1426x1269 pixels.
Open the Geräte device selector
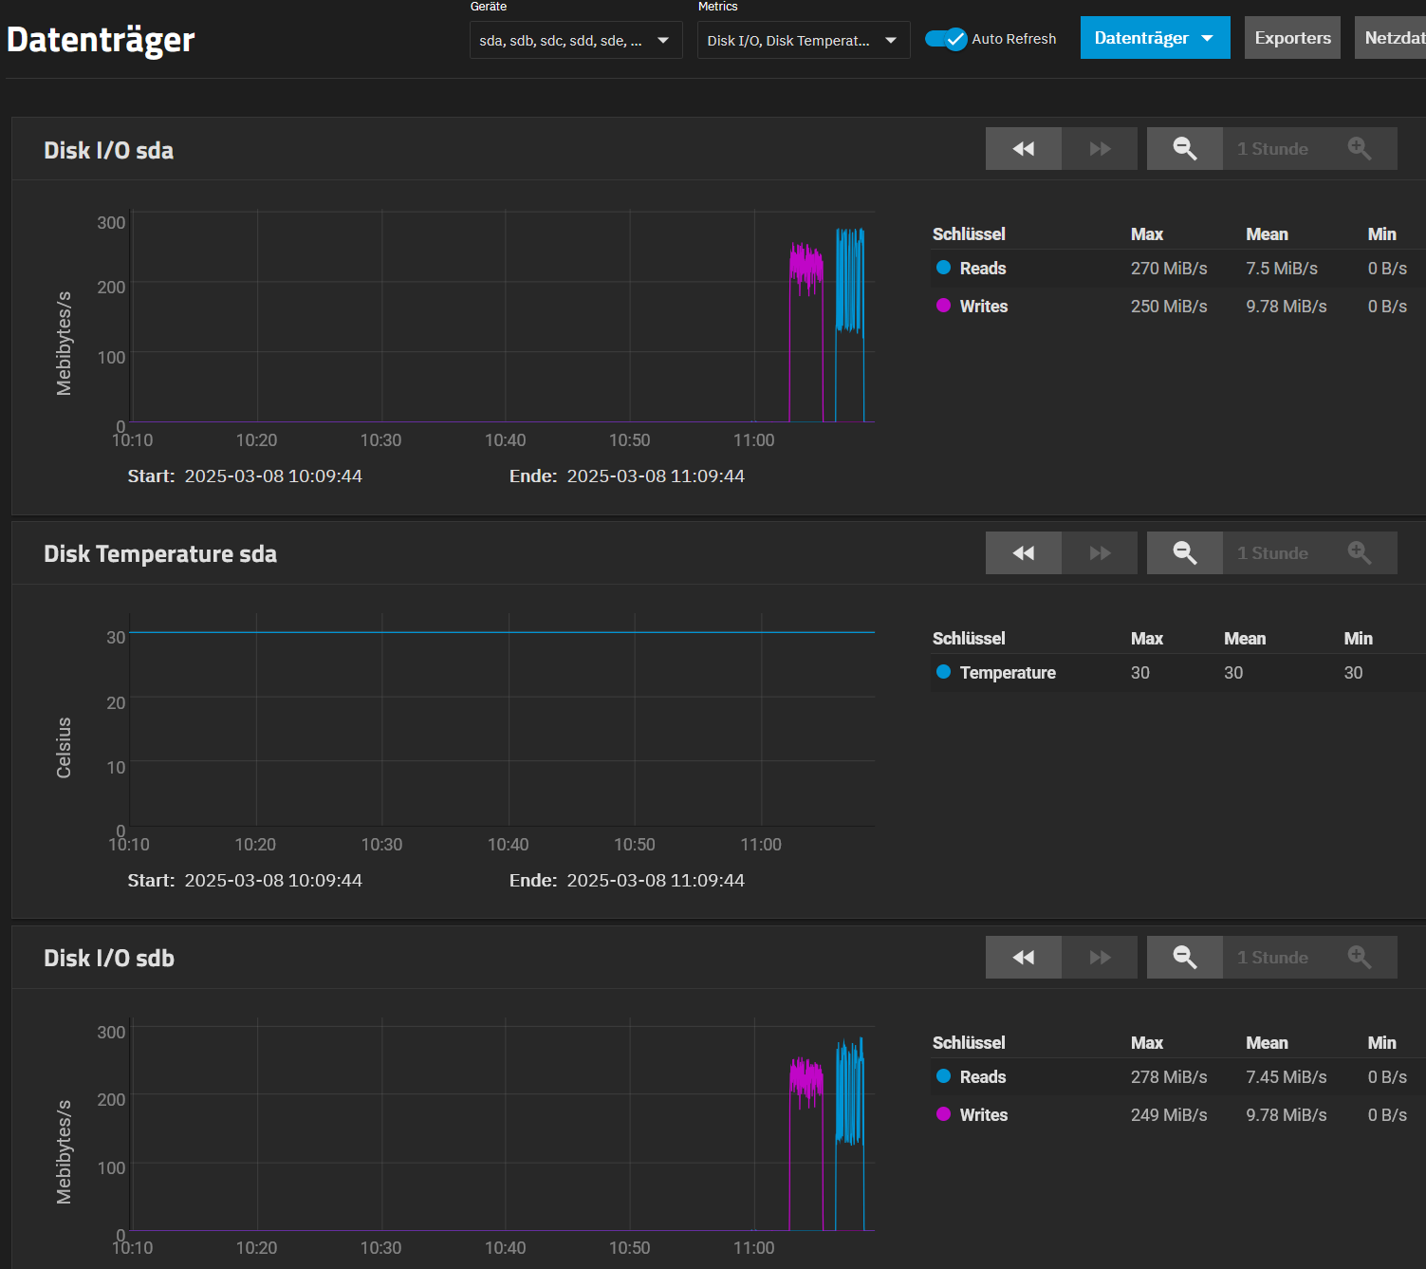click(575, 39)
